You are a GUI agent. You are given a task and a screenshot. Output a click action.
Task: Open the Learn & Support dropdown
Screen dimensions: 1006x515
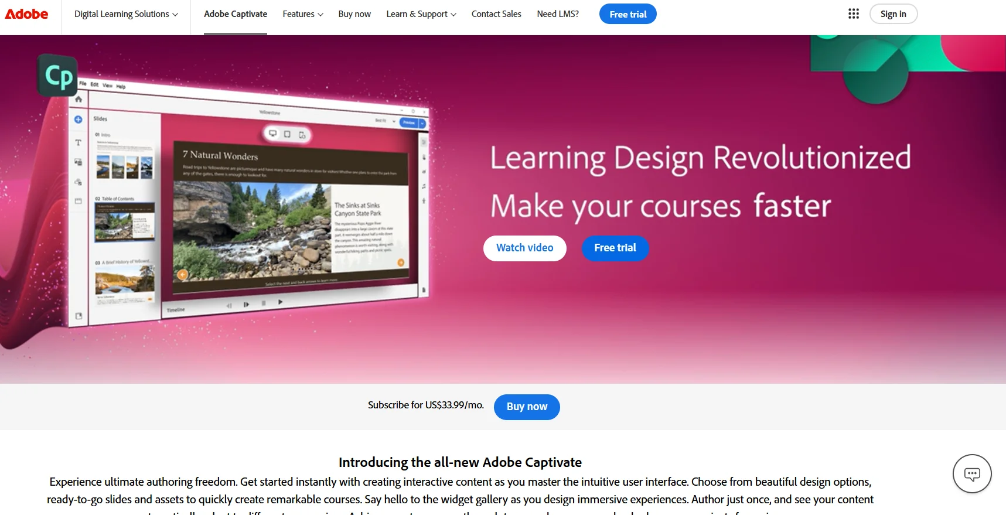pos(421,14)
